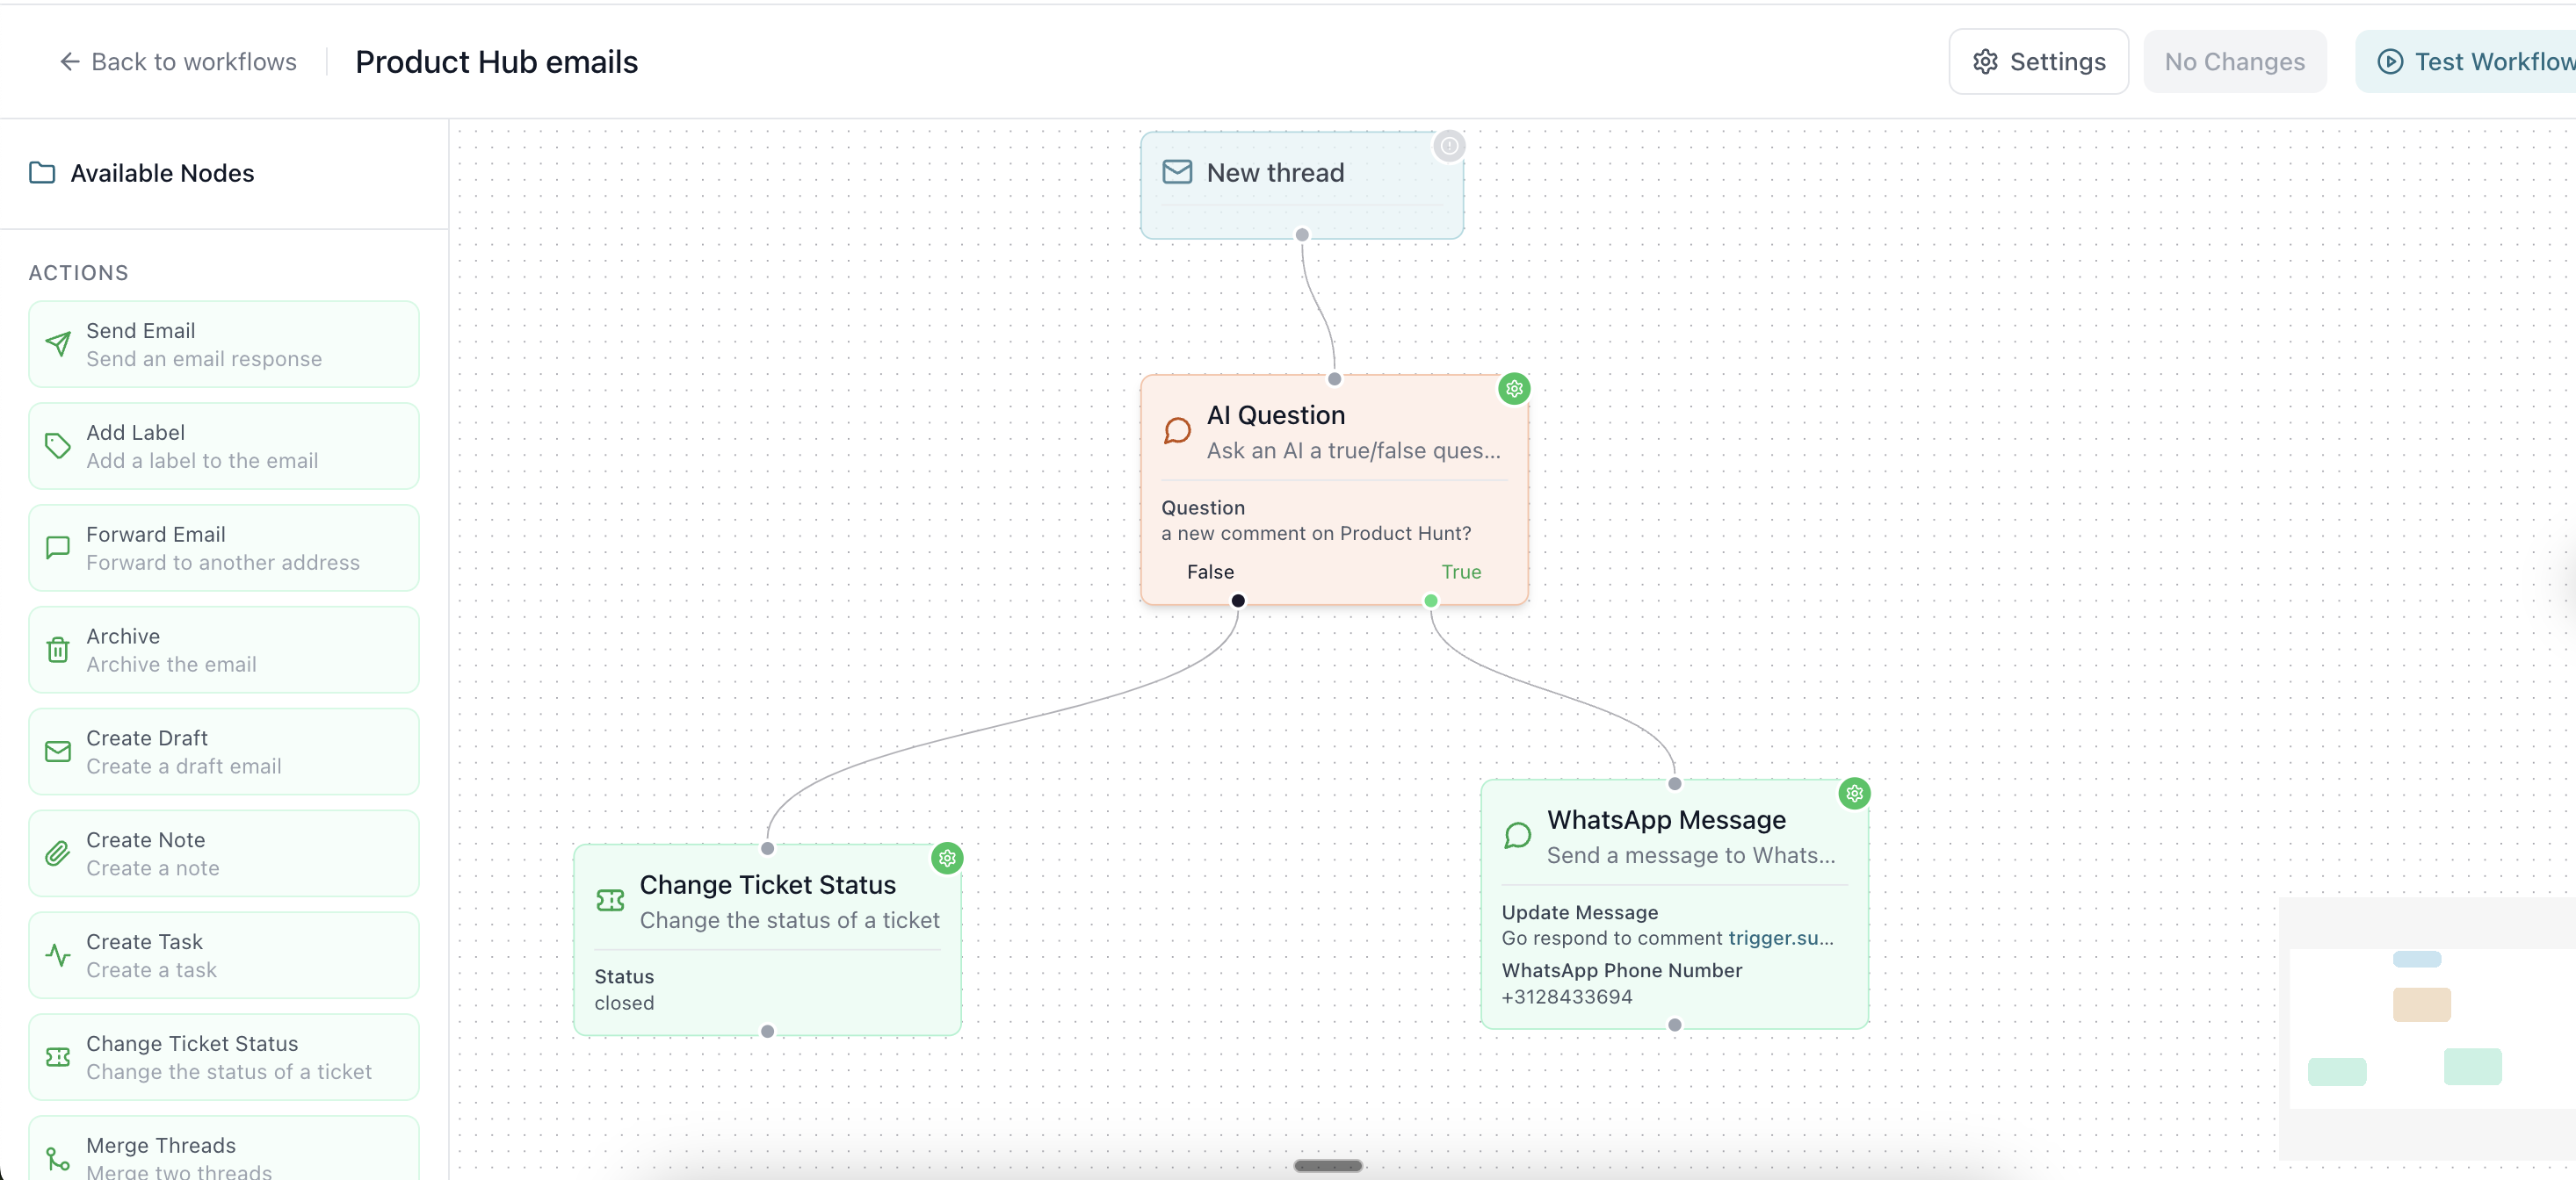Open workflow Settings
The height and width of the screenshot is (1180, 2576).
click(2038, 62)
